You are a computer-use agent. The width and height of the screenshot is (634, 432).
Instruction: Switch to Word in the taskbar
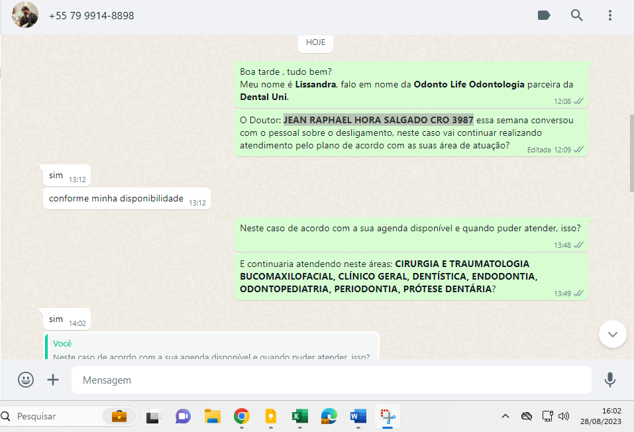(358, 416)
